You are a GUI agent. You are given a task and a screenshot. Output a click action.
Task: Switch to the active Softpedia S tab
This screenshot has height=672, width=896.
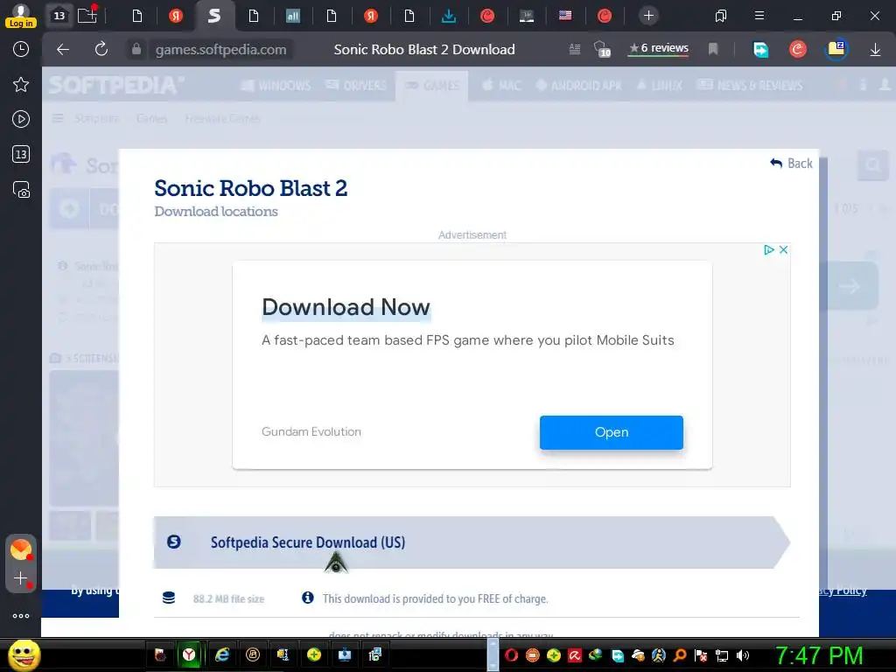coord(214,16)
